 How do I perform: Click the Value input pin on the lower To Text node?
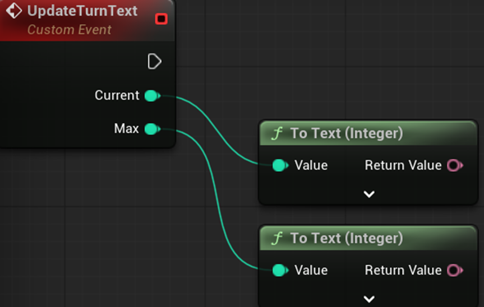(279, 271)
